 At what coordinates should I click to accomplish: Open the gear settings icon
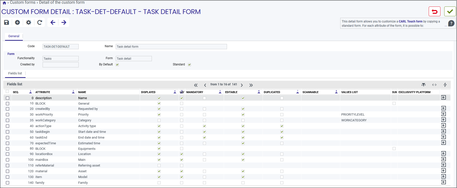(29, 22)
